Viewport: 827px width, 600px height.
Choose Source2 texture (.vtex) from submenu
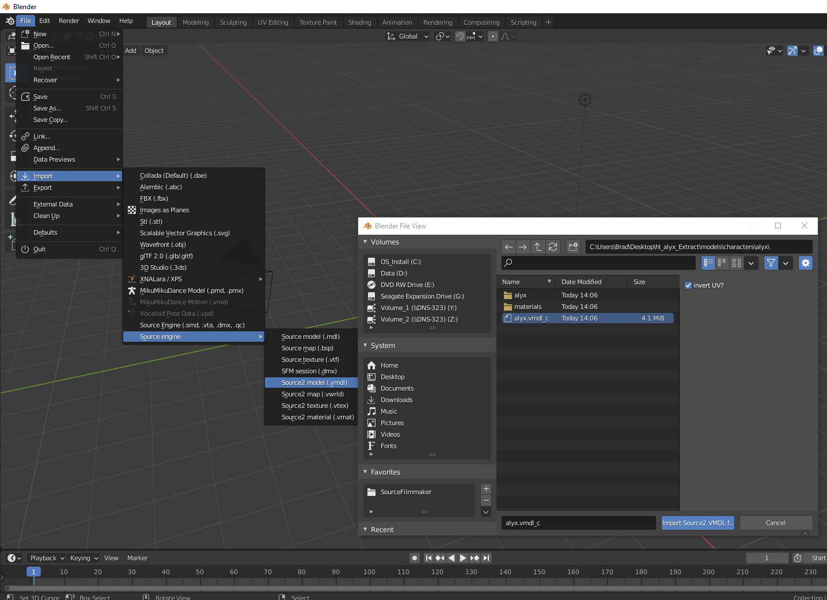coord(314,406)
